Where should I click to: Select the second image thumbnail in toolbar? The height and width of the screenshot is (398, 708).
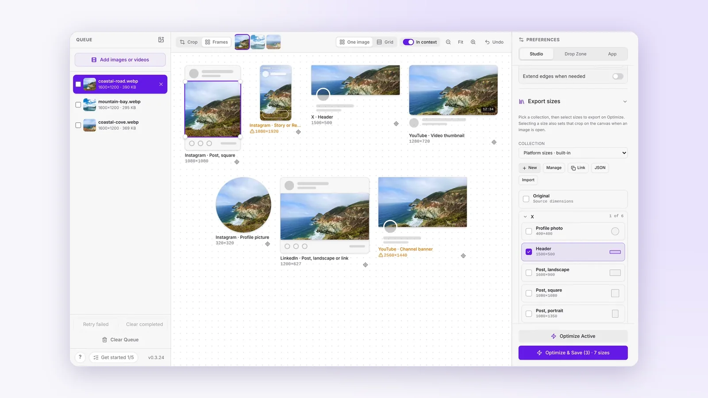[x=258, y=42]
